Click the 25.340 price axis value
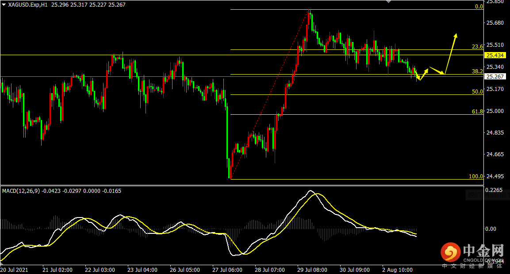510x274 pixels. point(495,67)
